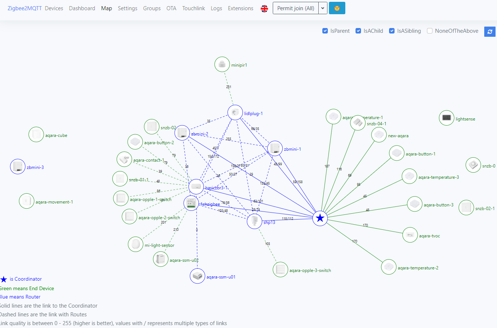Go to the Devices page
Screen dimensions: 497x328
(x=54, y=8)
